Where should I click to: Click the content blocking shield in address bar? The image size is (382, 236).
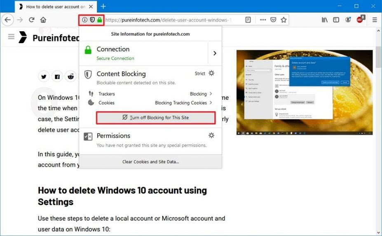coord(92,20)
